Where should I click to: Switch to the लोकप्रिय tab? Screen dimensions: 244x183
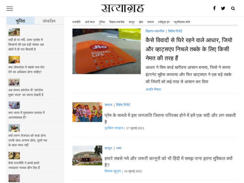click(x=49, y=21)
